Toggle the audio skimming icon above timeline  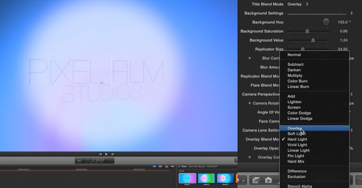(160, 166)
